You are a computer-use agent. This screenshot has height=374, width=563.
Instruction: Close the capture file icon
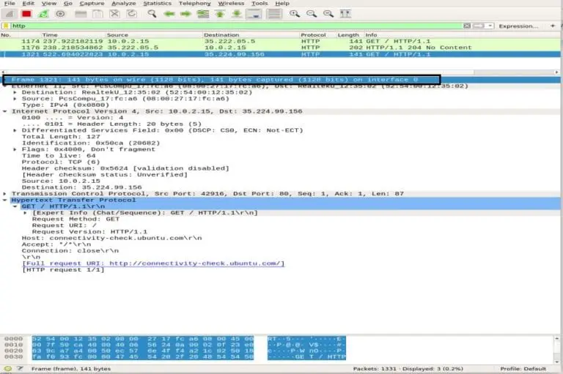point(114,14)
